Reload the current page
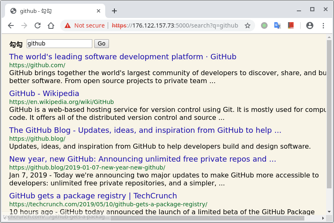 pos(38,25)
